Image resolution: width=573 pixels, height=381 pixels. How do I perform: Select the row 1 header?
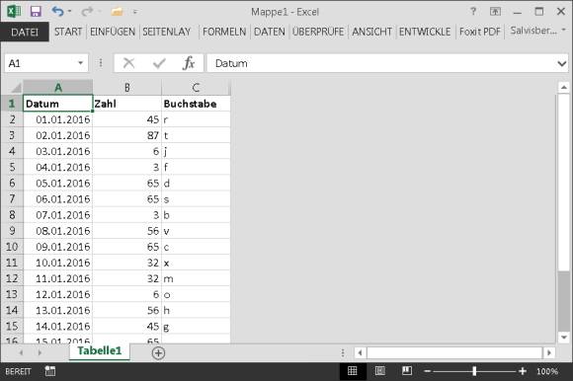pos(12,104)
